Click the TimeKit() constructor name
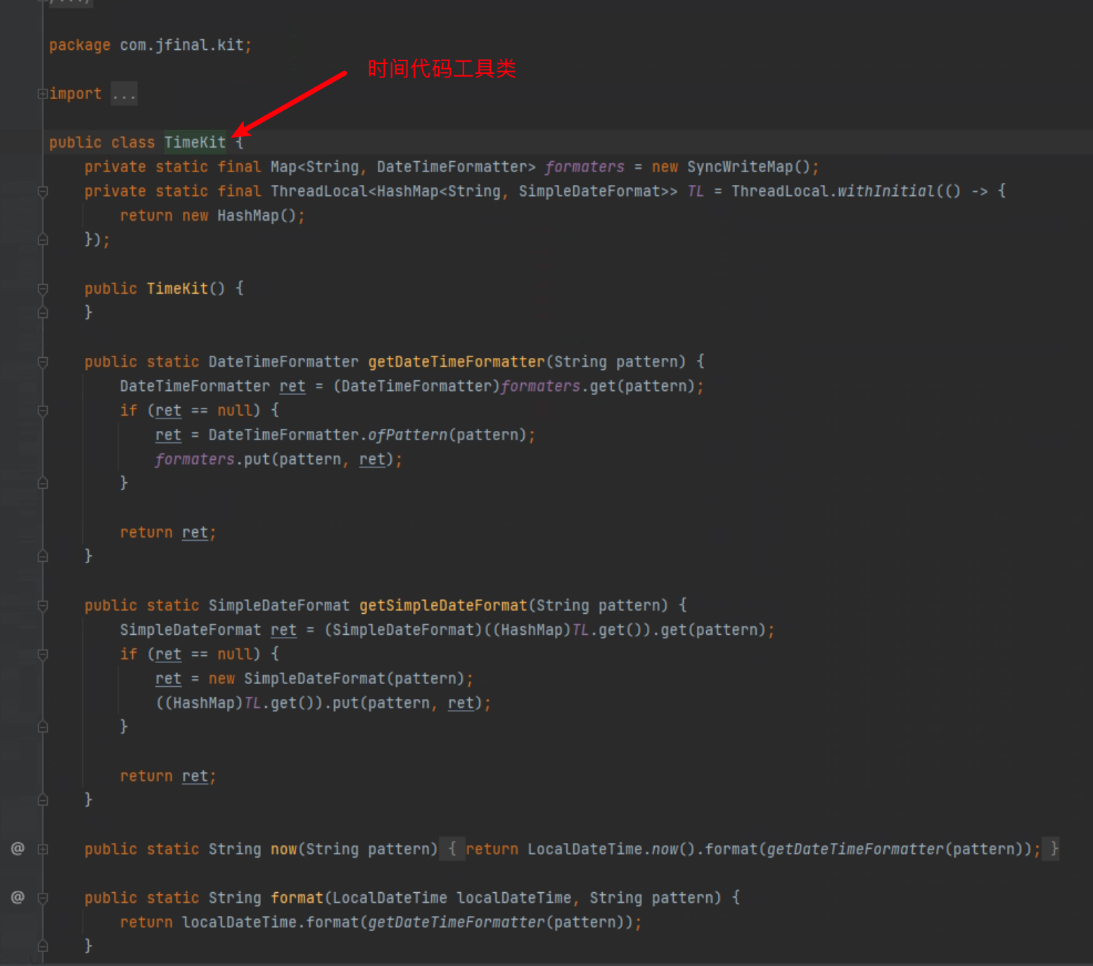This screenshot has width=1093, height=966. 177,288
